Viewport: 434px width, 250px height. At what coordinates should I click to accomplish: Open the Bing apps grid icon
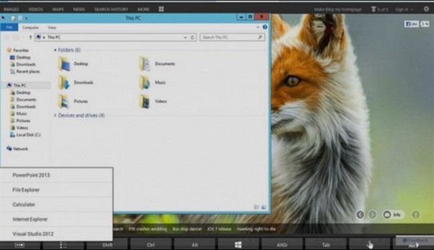[161, 9]
